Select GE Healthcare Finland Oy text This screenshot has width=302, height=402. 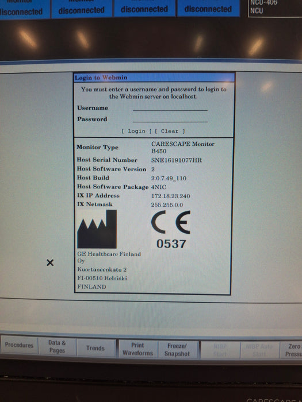coord(109,257)
